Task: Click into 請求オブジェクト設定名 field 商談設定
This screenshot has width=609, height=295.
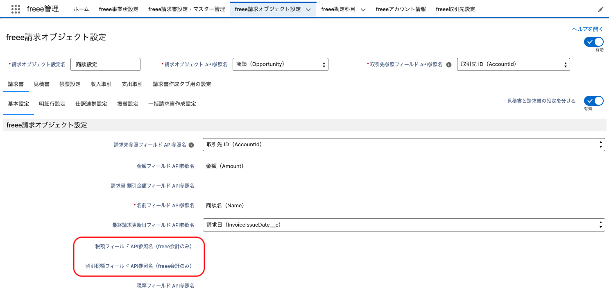Action: click(106, 64)
